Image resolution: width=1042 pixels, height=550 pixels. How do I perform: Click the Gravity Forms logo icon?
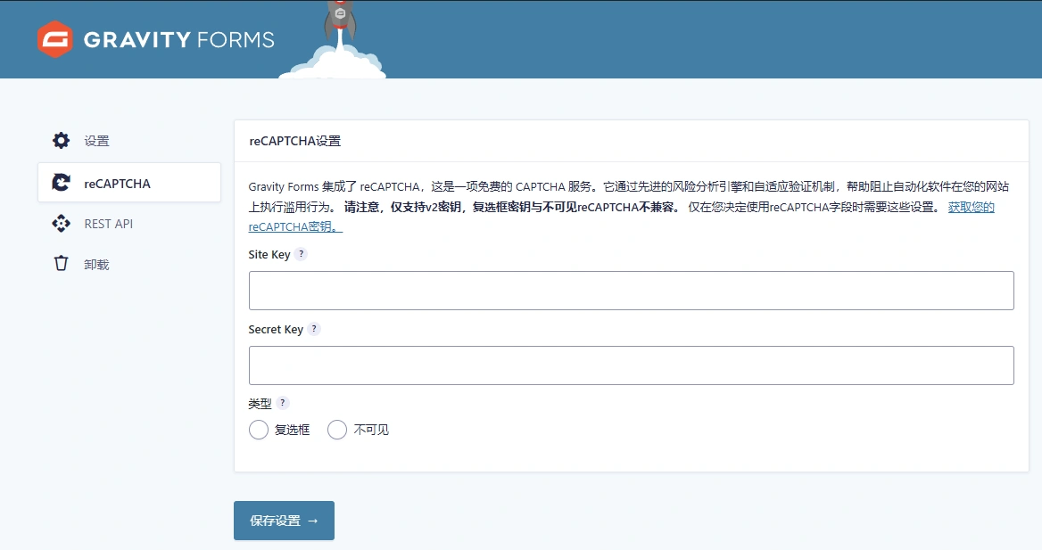(x=54, y=38)
